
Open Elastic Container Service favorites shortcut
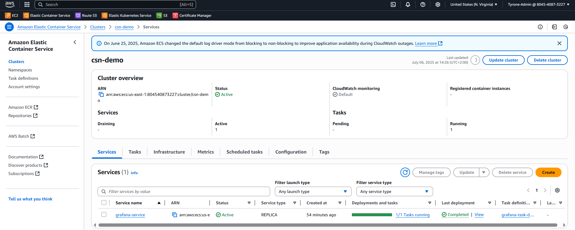point(47,16)
